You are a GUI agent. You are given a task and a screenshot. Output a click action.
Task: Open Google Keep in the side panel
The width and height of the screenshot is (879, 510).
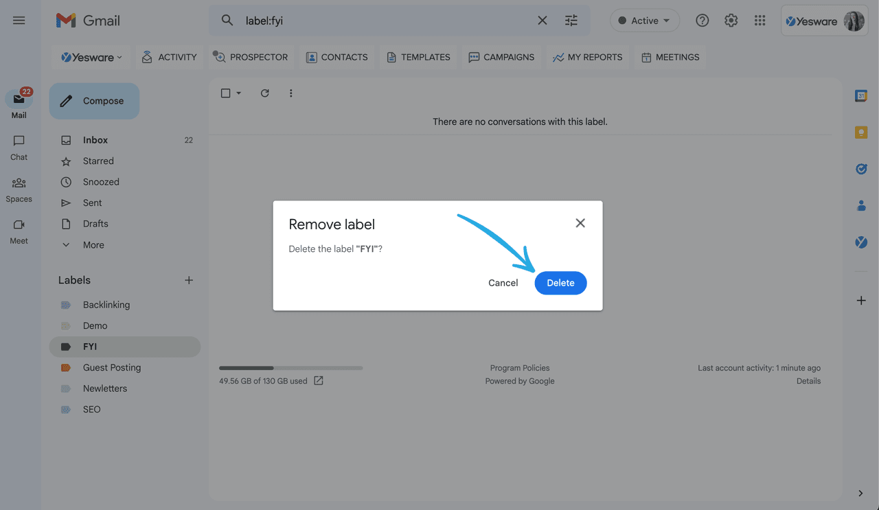point(861,132)
